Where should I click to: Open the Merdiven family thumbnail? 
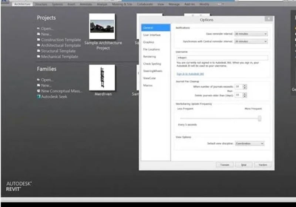point(102,78)
